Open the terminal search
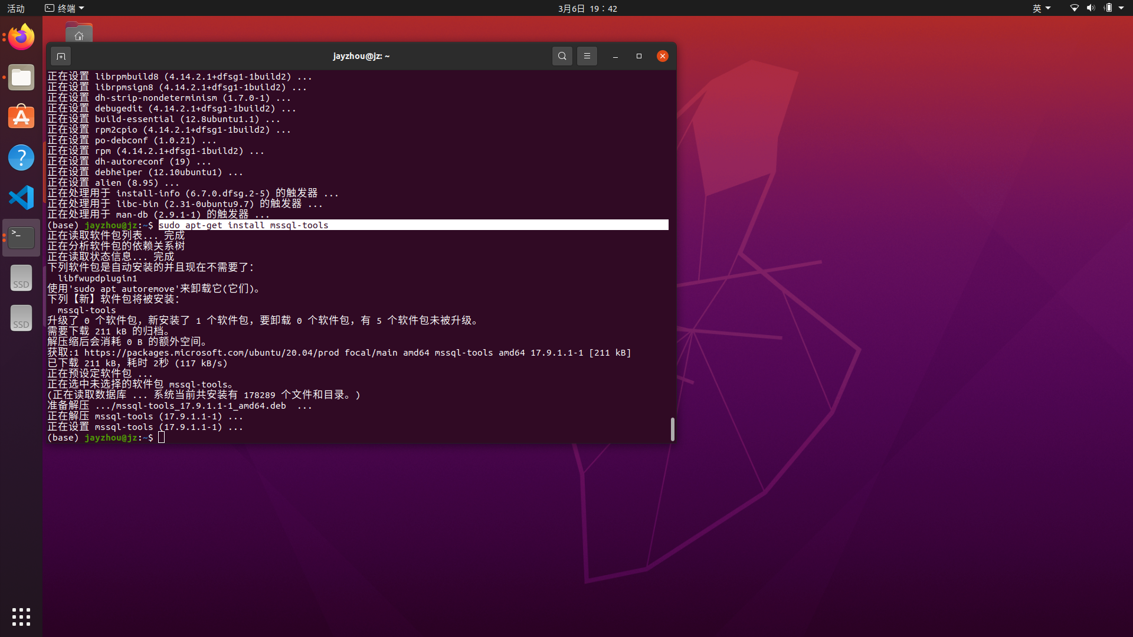 [x=562, y=55]
